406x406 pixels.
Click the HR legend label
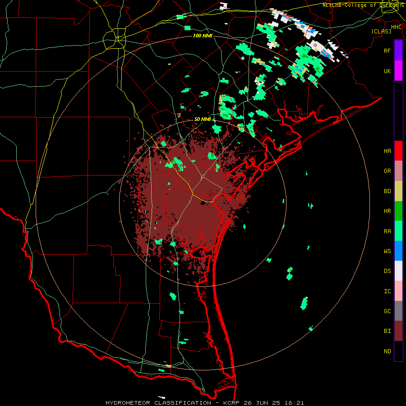(x=387, y=211)
